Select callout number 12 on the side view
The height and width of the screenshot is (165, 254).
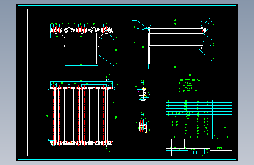pos(116,38)
